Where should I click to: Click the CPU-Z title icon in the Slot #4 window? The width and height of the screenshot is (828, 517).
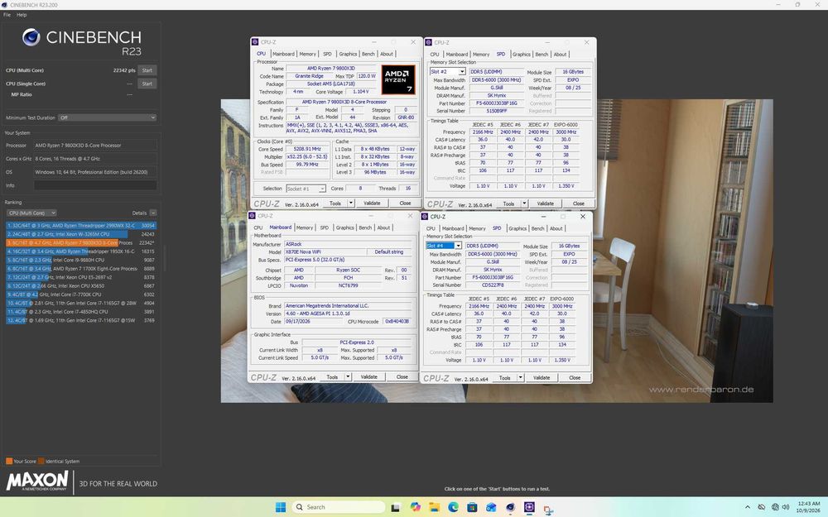(x=425, y=216)
